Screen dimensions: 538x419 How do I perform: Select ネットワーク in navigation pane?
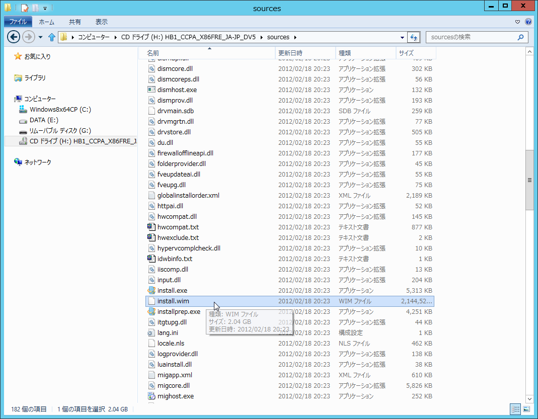coord(38,162)
